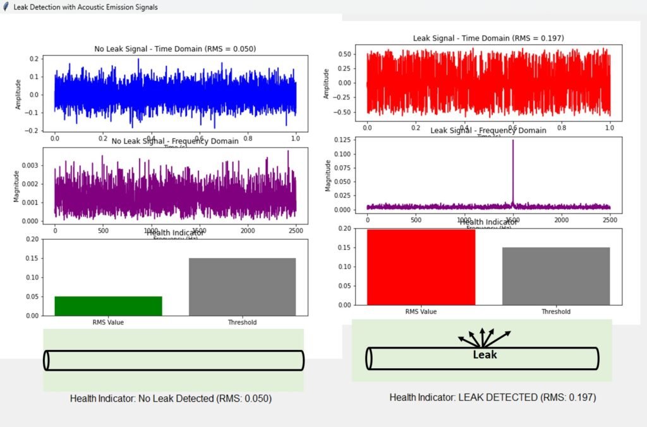Image resolution: width=647 pixels, height=427 pixels.
Task: Click the intact pipe diagram without leak
Action: point(174,360)
